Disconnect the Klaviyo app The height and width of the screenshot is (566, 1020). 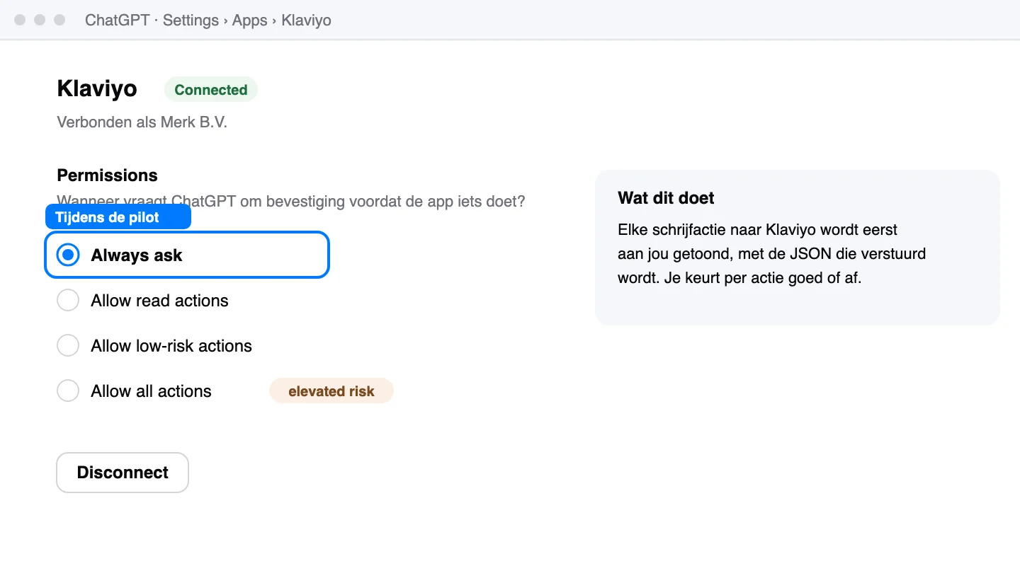(123, 473)
